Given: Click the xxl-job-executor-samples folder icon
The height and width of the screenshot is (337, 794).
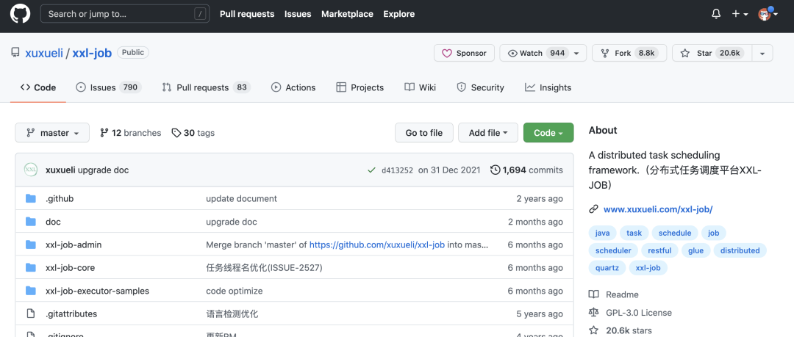Looking at the screenshot, I should point(31,291).
